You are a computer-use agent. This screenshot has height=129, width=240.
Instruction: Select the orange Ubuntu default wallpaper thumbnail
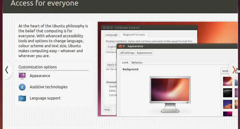point(227,81)
